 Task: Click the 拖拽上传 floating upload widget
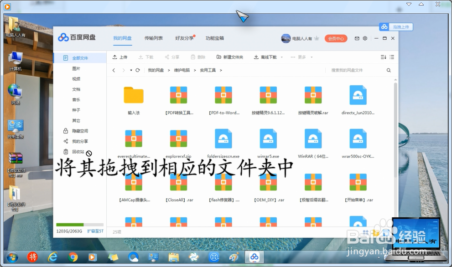click(x=396, y=27)
